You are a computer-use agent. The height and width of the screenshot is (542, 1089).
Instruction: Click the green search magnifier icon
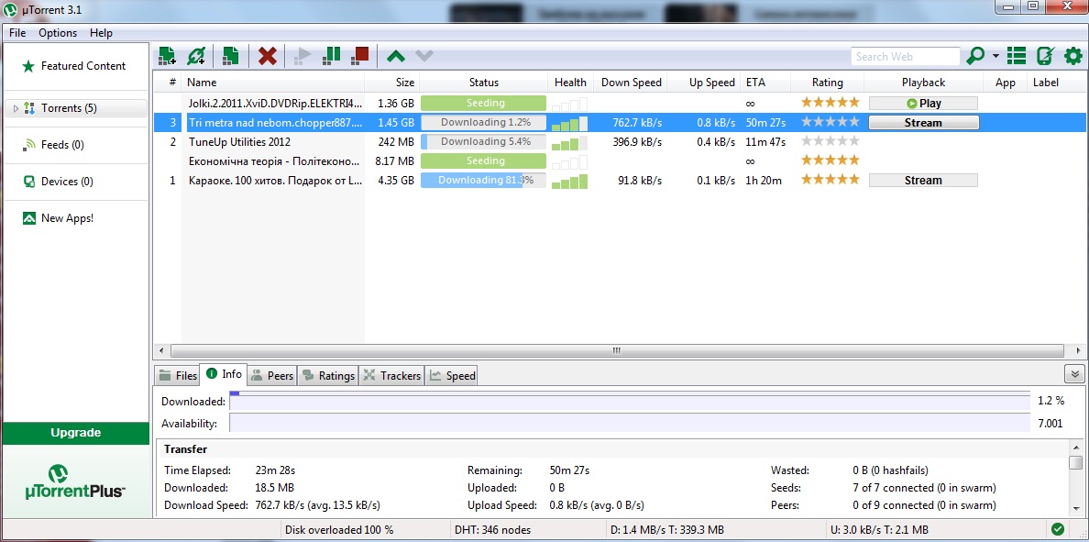click(x=975, y=56)
